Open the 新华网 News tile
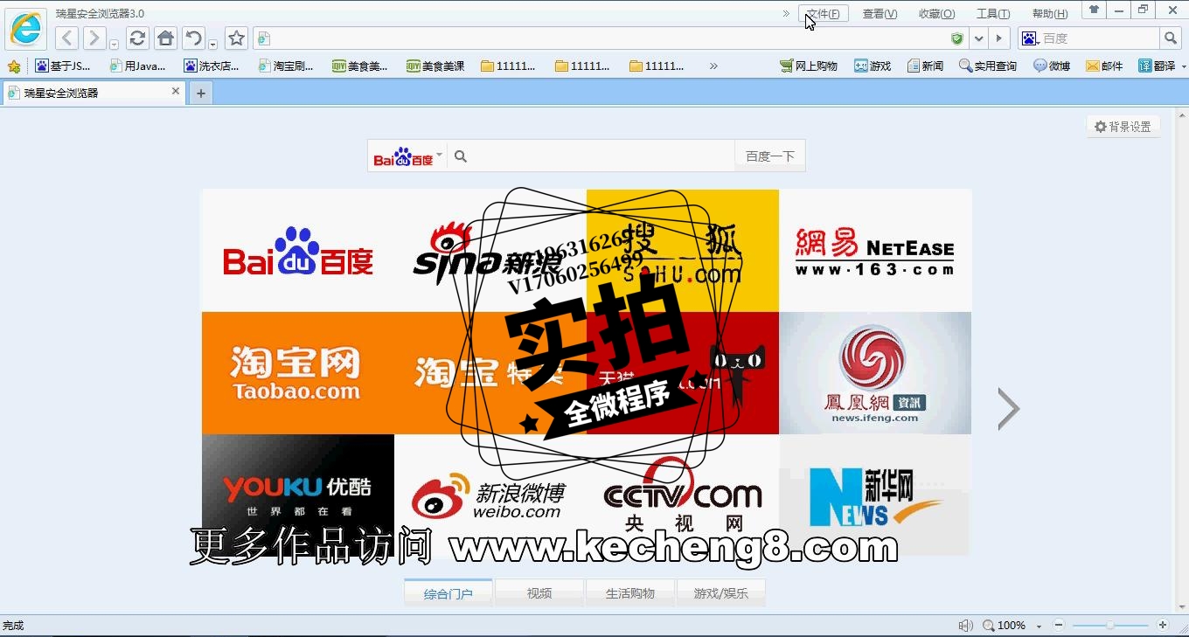 click(x=875, y=495)
